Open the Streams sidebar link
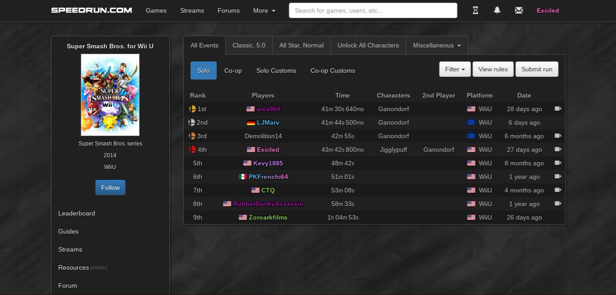616x295 pixels. tap(70, 249)
